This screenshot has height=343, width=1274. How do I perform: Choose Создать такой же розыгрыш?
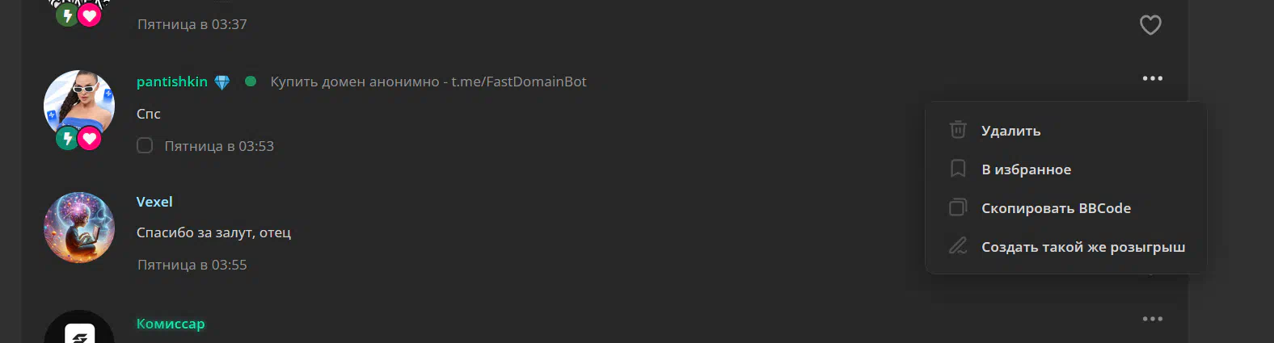(x=1066, y=247)
